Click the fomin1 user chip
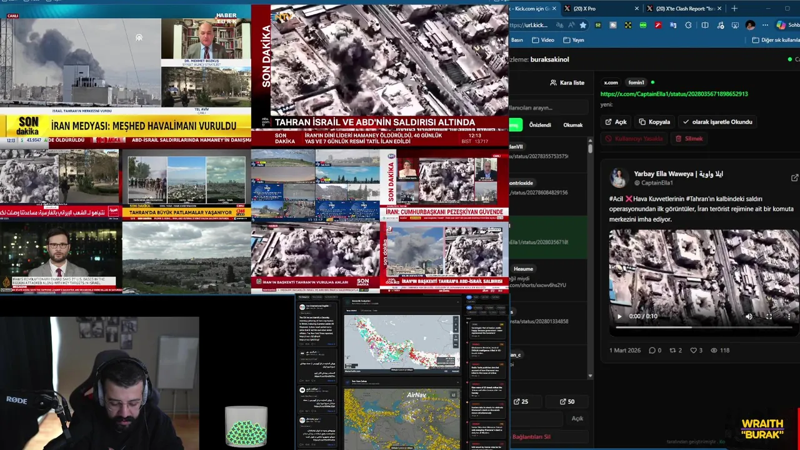 click(x=636, y=82)
